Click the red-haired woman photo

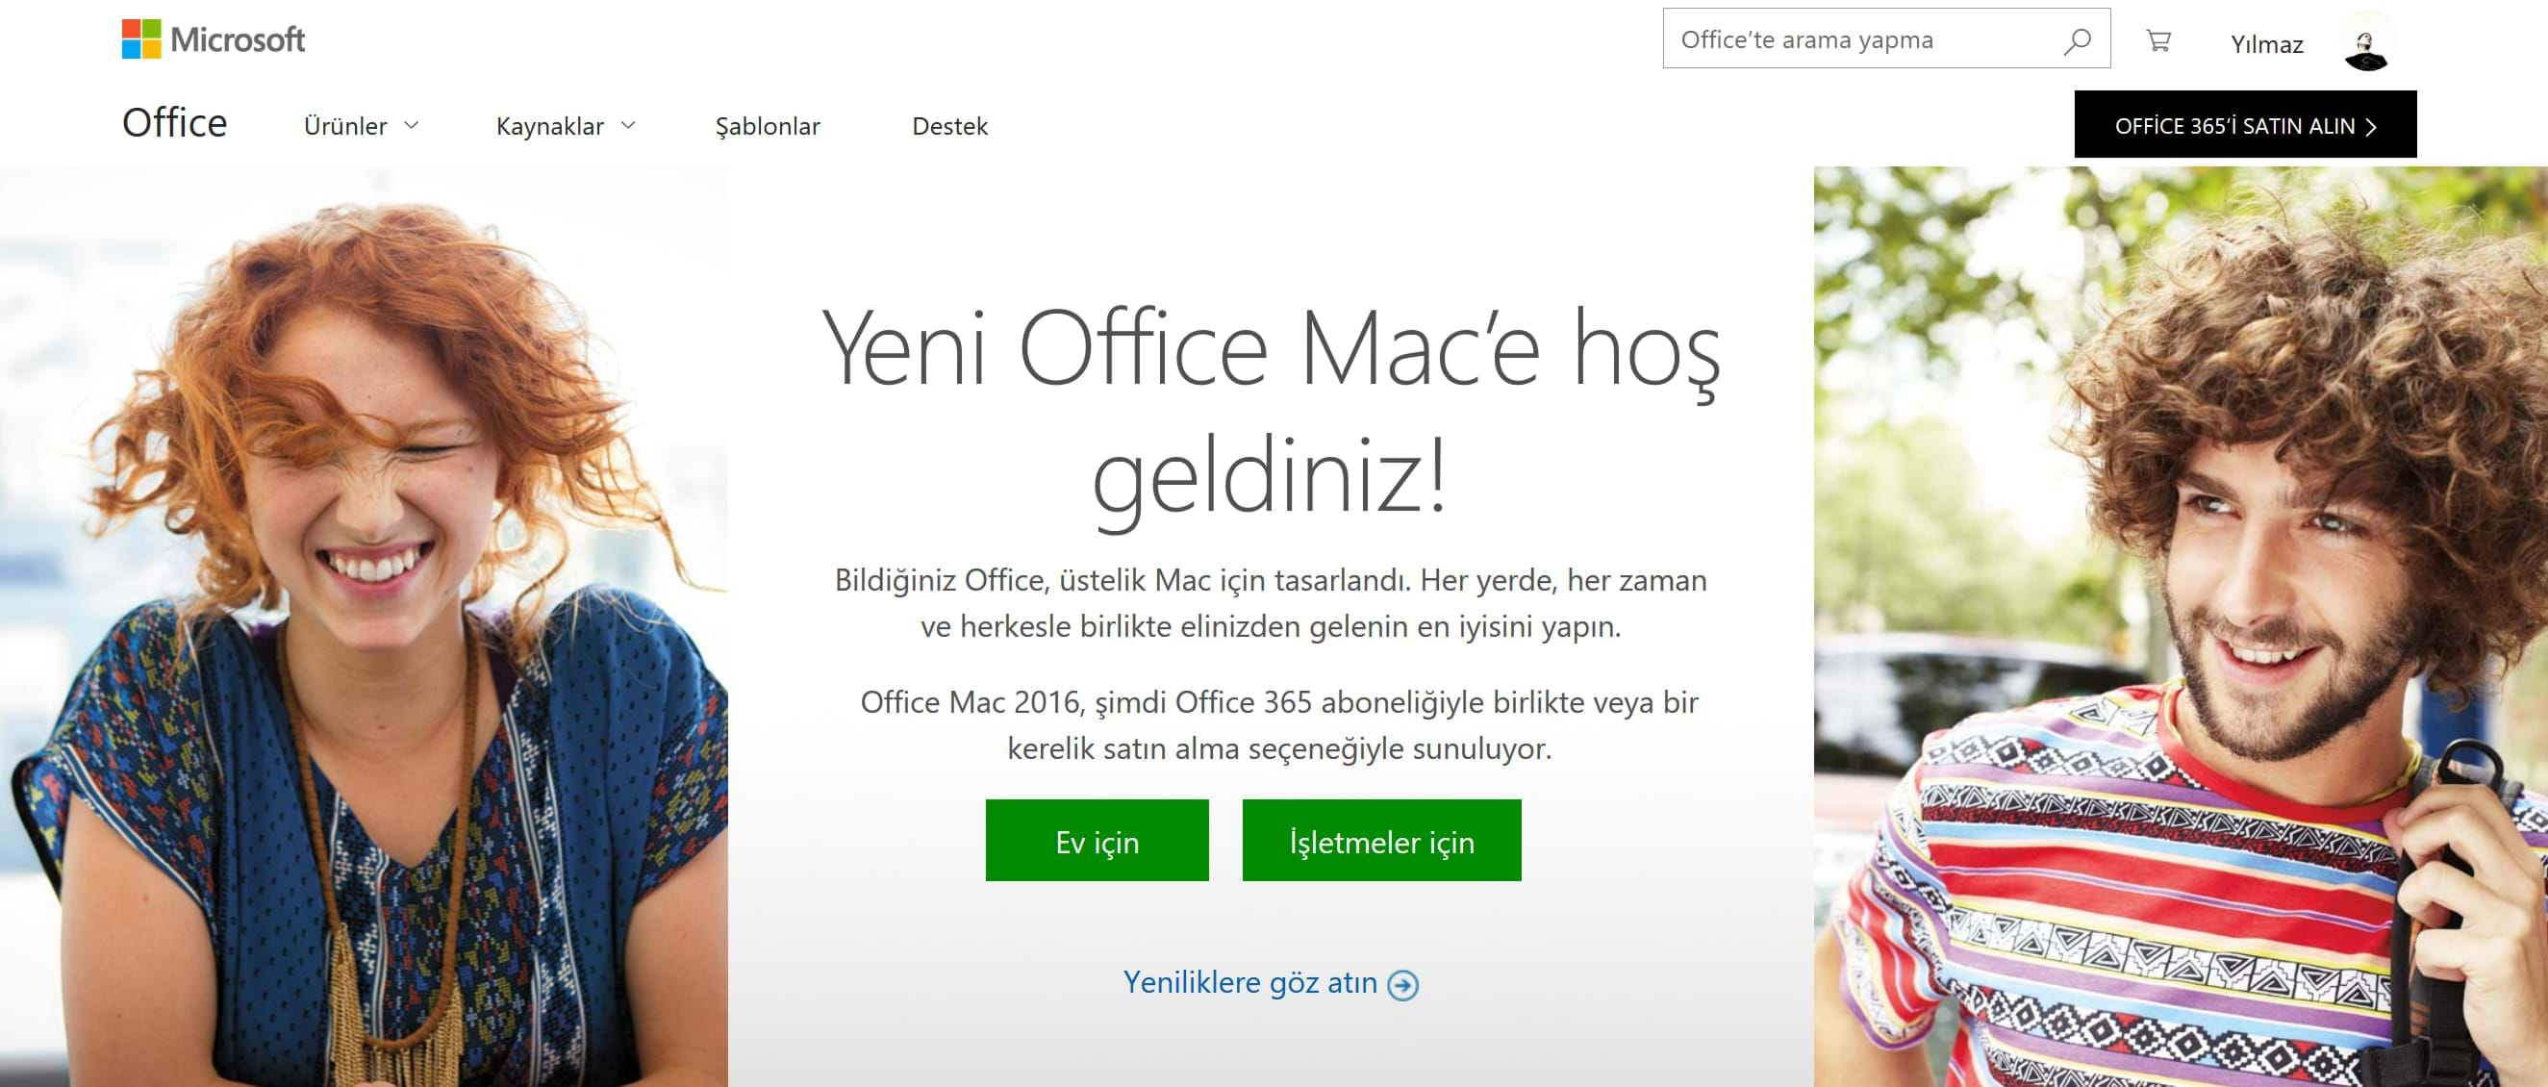pos(364,627)
